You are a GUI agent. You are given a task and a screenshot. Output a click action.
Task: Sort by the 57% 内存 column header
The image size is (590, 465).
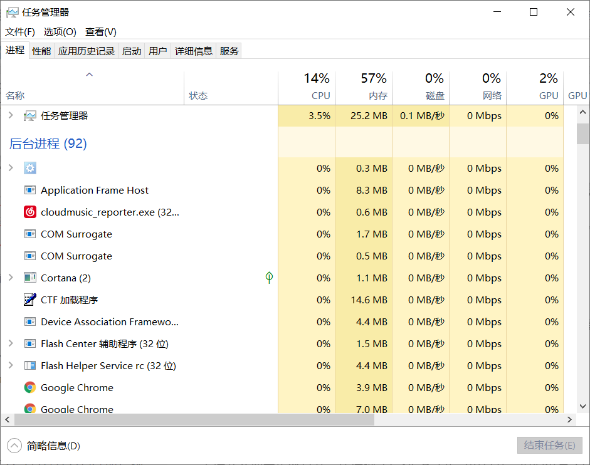[364, 87]
